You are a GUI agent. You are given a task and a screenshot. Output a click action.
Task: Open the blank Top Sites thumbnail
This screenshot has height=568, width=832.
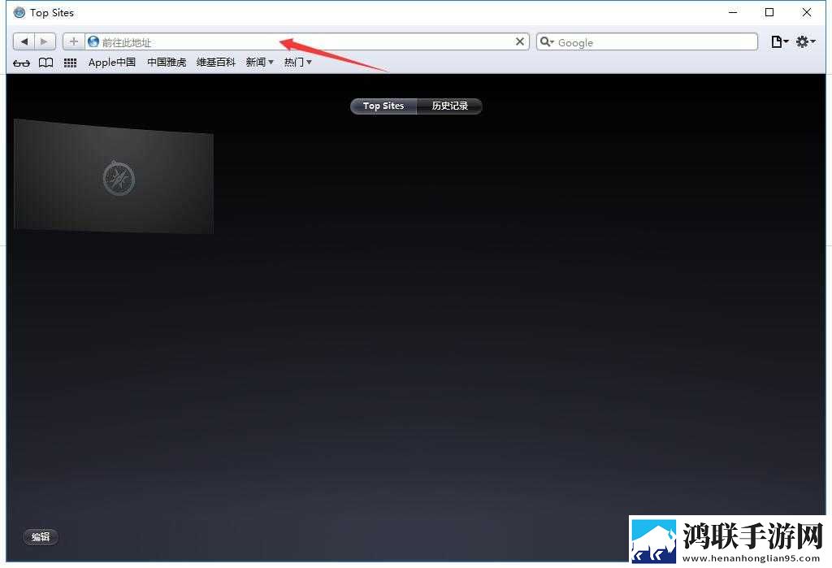114,177
